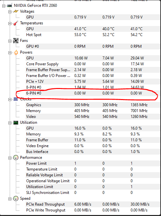Collapse the Voltages section
The height and width of the screenshot is (216, 161).
coord(10,12)
